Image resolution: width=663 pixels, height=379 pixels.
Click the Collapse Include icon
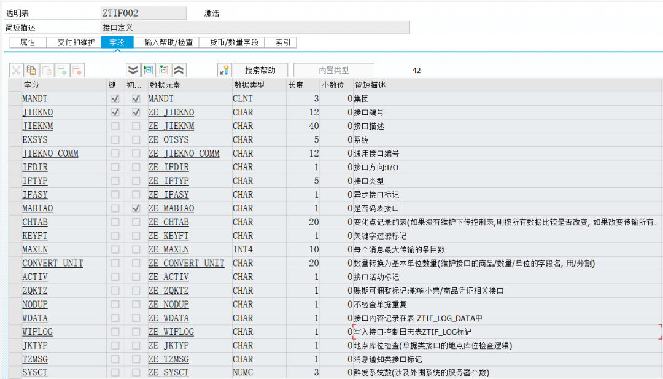coord(163,70)
